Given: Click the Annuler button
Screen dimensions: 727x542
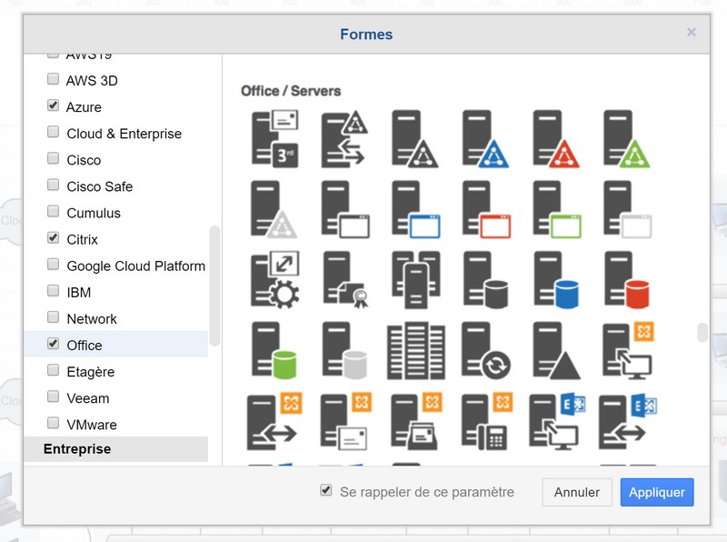Looking at the screenshot, I should pos(577,492).
